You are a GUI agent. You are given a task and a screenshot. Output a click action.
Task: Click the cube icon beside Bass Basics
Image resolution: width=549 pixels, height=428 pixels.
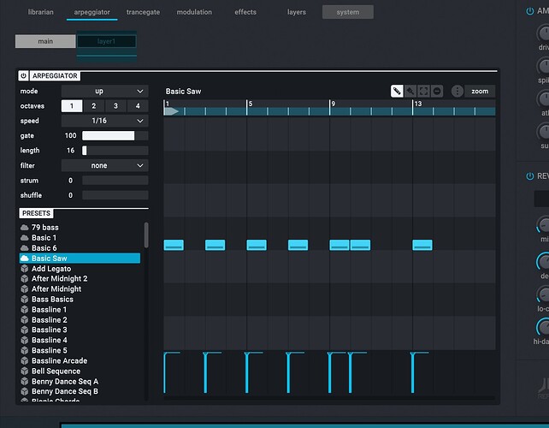coord(25,300)
